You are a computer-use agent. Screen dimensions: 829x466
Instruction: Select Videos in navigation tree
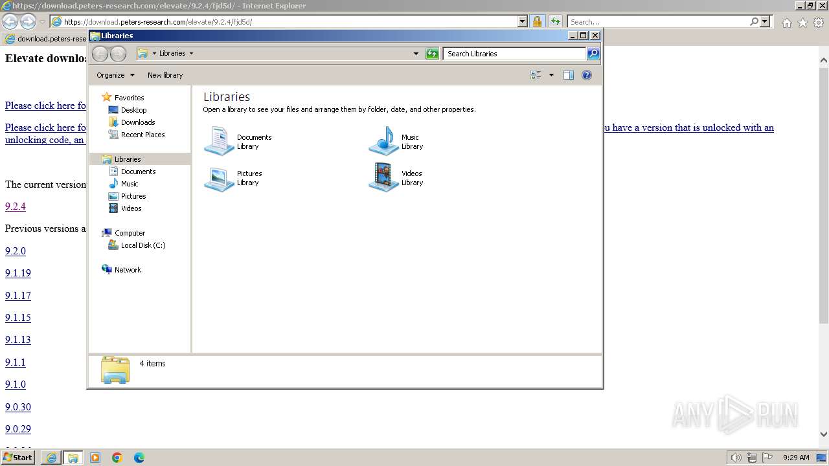pyautogui.click(x=131, y=208)
